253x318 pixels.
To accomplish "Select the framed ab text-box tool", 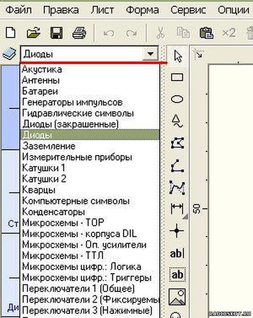I will coord(178,275).
